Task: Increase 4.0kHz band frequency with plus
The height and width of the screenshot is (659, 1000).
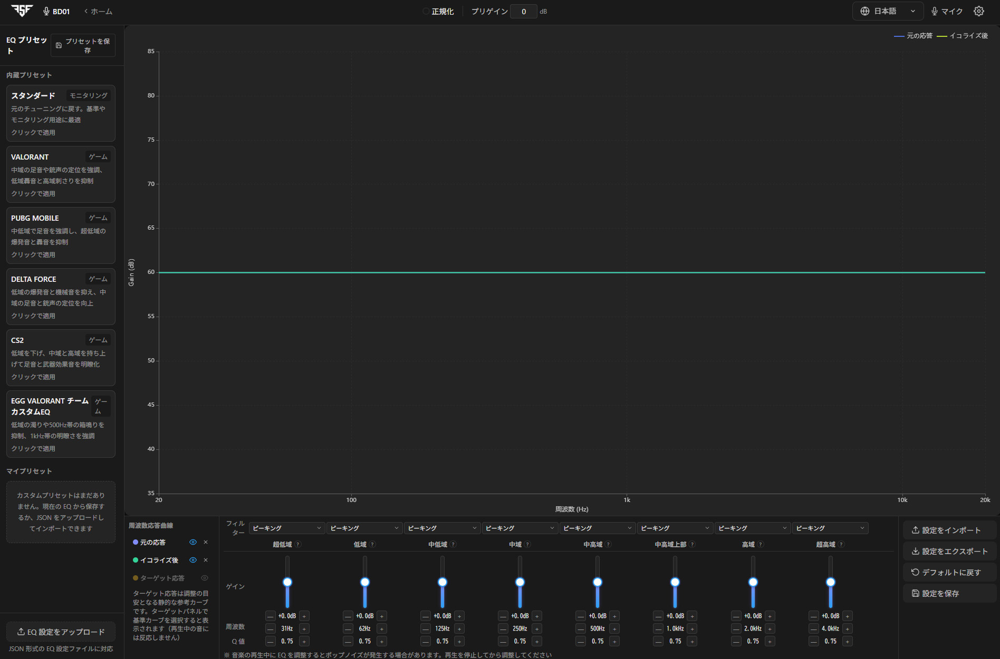Action: [848, 628]
